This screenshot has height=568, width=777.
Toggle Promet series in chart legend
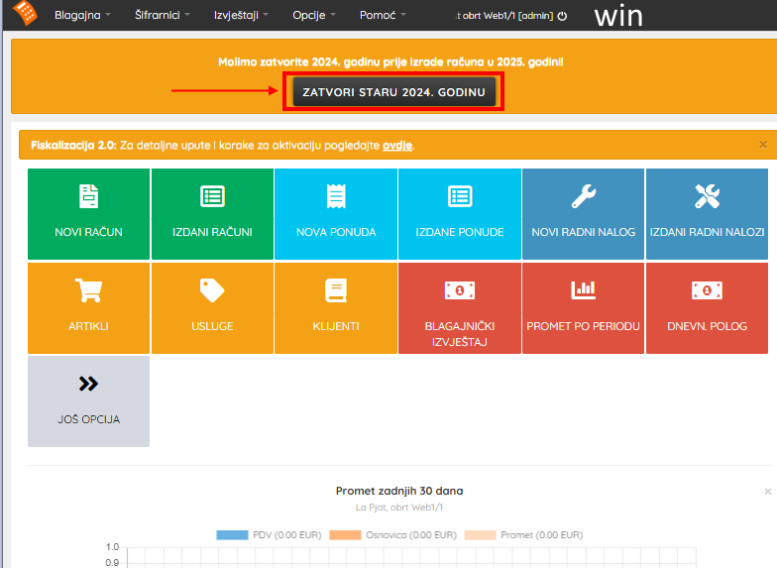pyautogui.click(x=523, y=535)
